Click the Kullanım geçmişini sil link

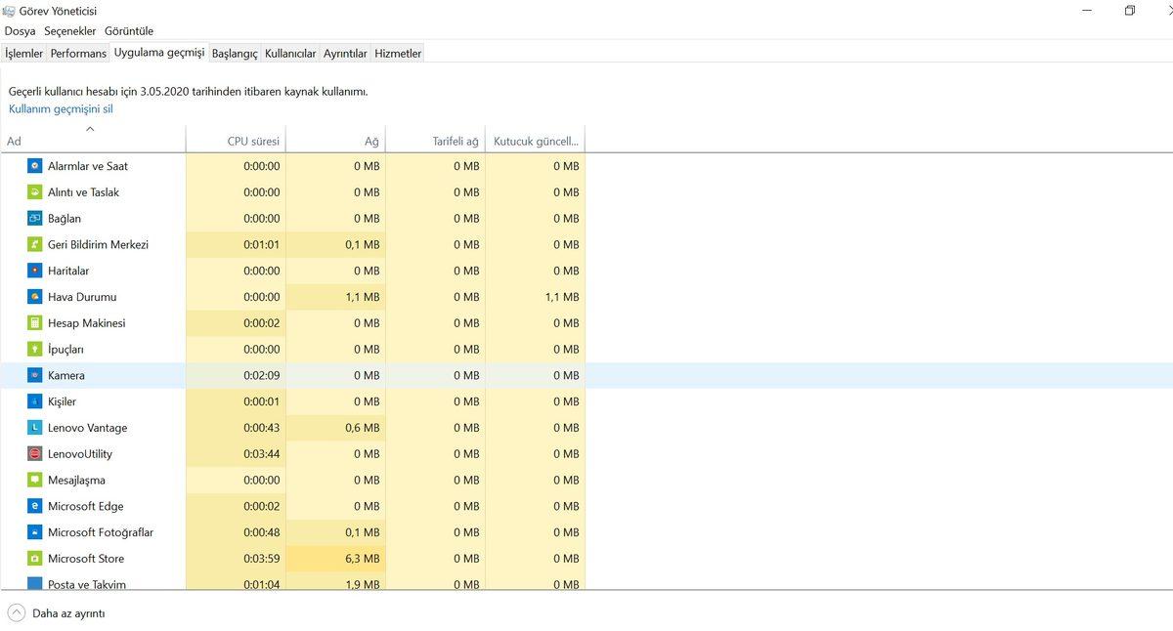(61, 109)
